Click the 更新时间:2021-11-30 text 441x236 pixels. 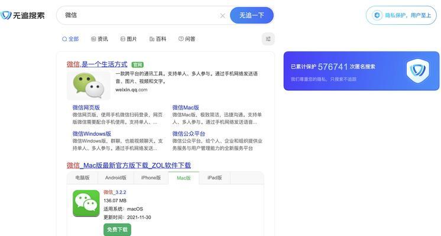point(127,218)
